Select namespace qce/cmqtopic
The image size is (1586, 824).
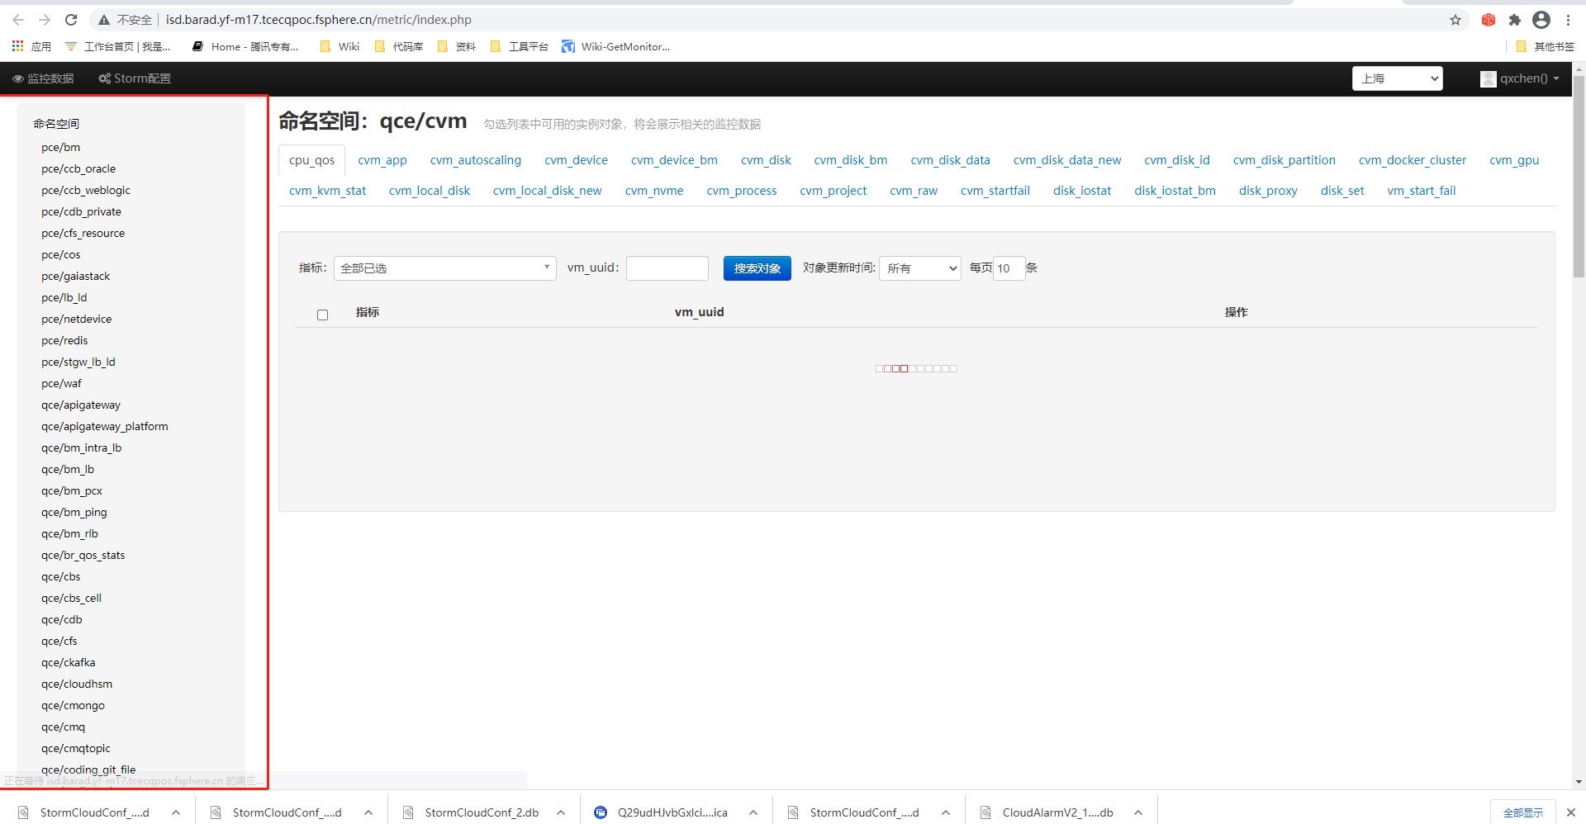[76, 748]
